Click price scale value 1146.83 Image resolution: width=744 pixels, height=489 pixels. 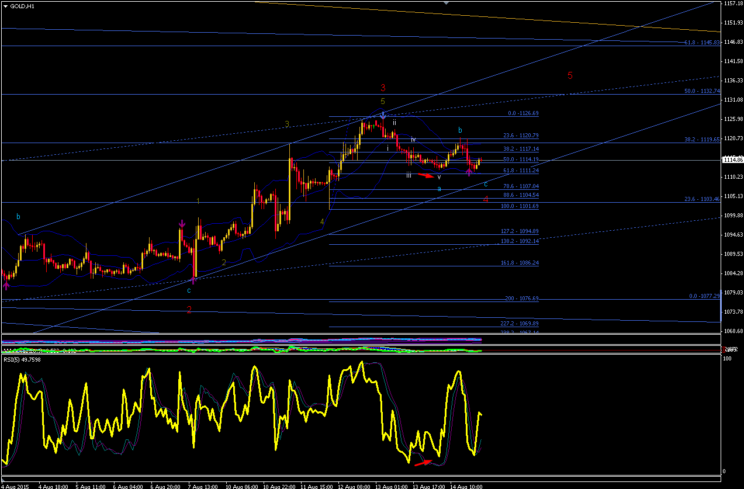click(x=732, y=41)
